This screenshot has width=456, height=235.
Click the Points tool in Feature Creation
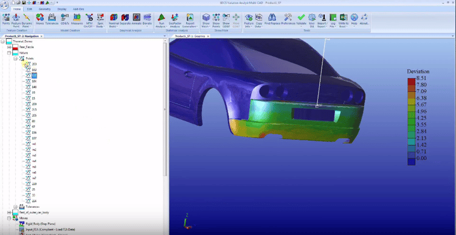(6, 19)
